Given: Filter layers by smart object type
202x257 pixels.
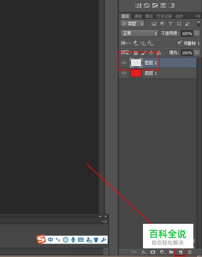Looking at the screenshot, I should [x=187, y=24].
